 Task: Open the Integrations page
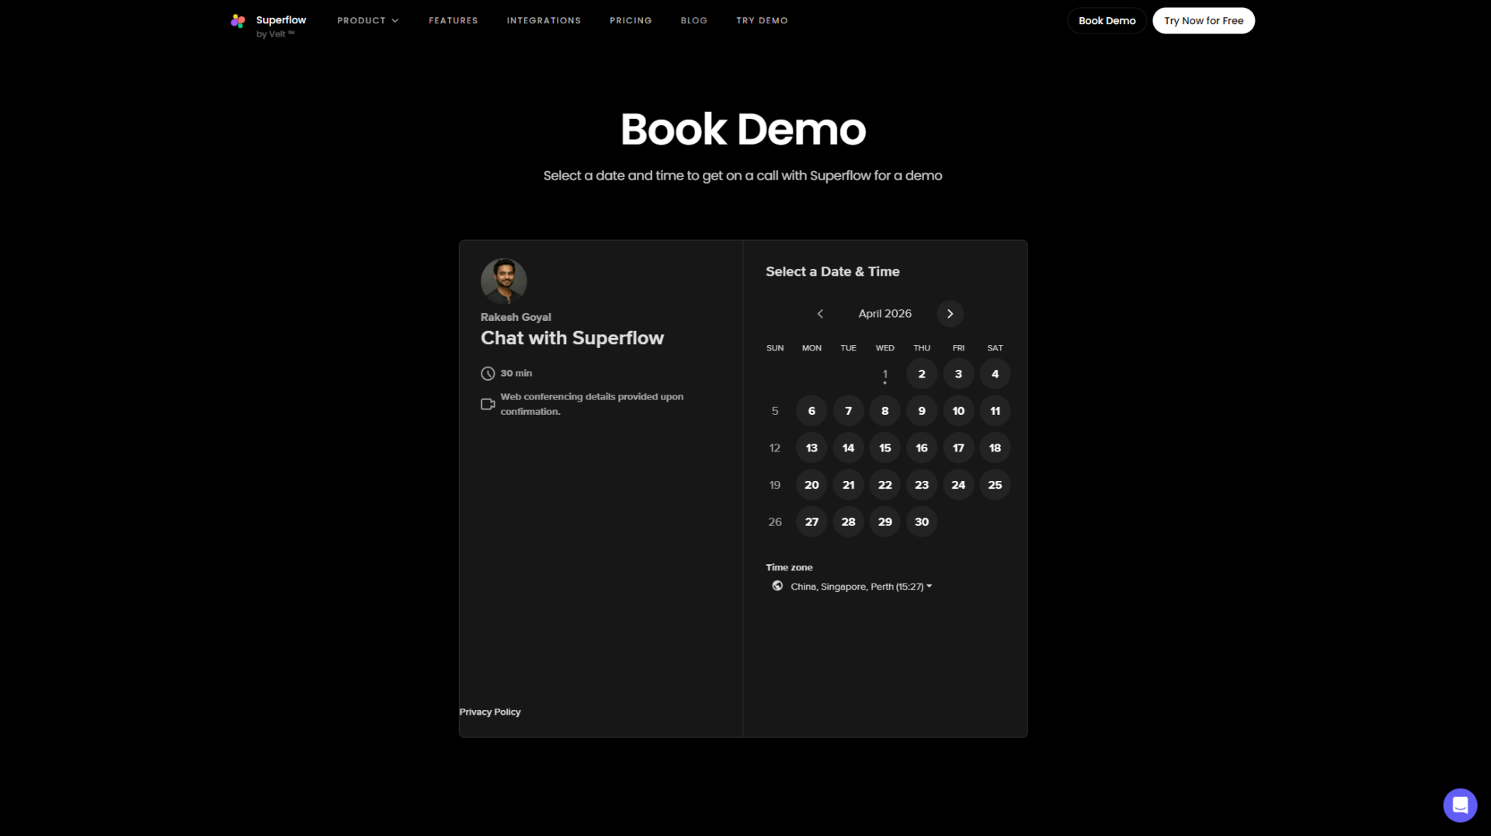click(x=544, y=21)
